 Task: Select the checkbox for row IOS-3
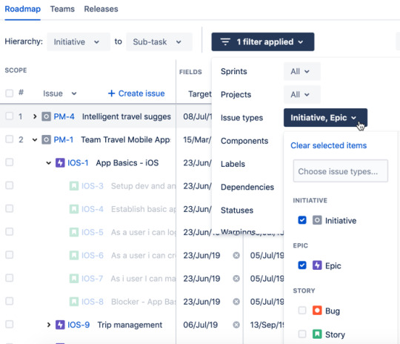10,185
